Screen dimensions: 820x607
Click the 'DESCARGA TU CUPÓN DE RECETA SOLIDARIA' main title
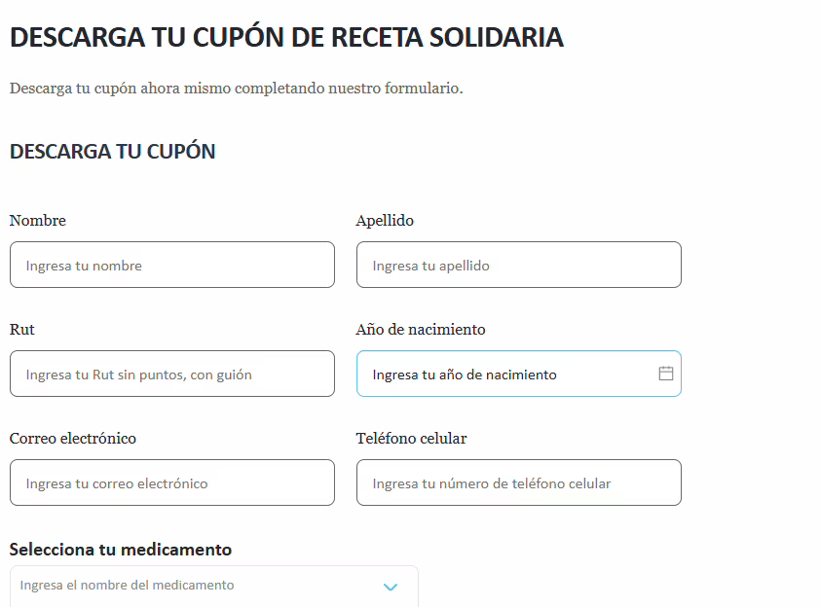point(286,37)
